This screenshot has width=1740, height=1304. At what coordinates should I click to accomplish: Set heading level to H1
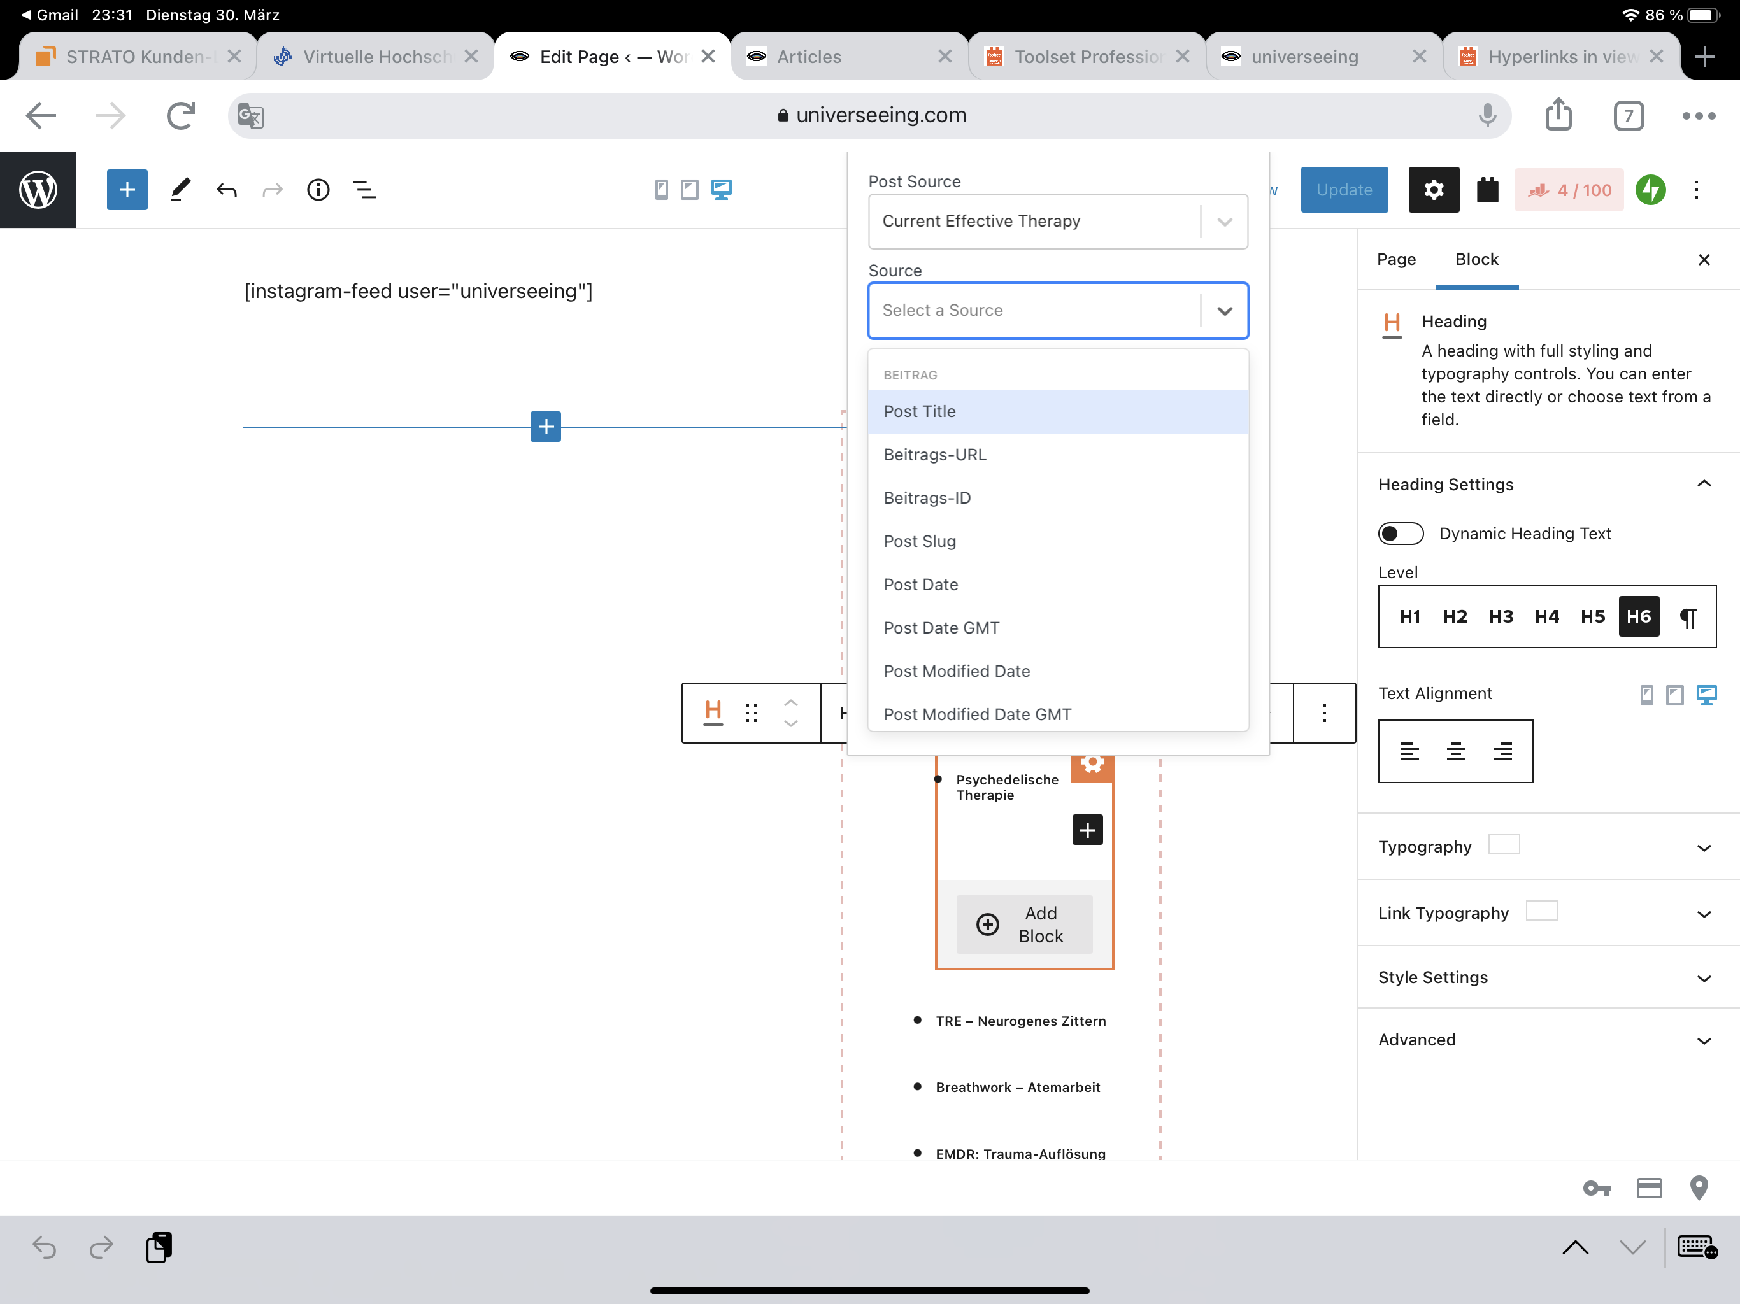point(1409,616)
